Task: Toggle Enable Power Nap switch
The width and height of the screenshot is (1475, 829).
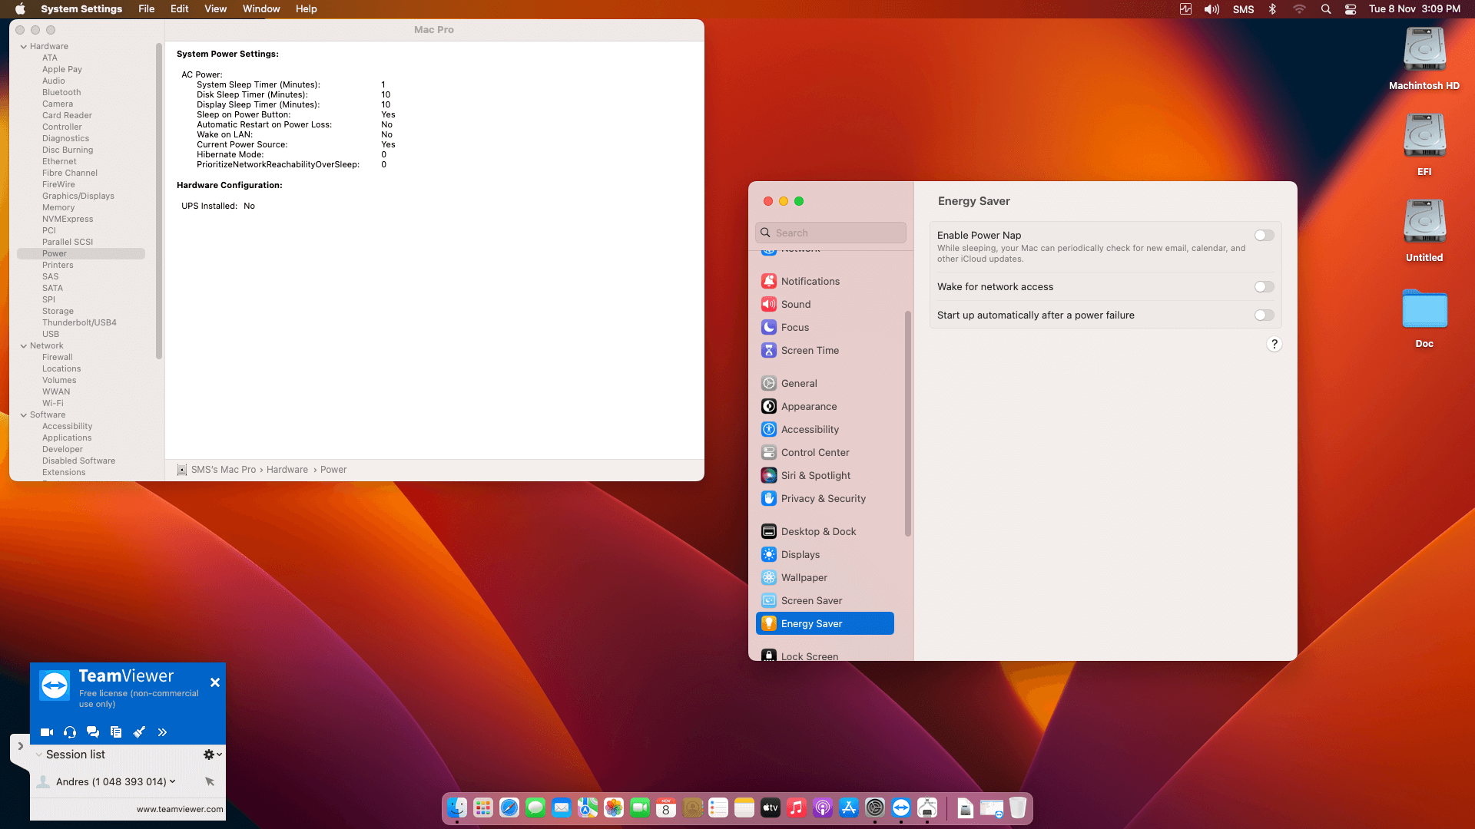Action: pyautogui.click(x=1265, y=236)
